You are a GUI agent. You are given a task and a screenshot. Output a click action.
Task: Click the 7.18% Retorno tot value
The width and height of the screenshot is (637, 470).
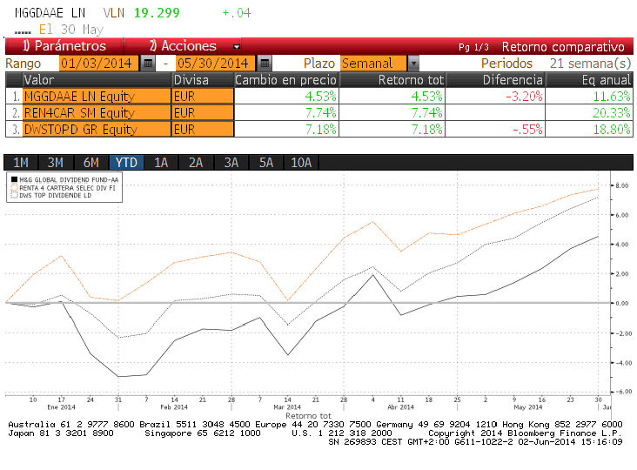(x=427, y=129)
